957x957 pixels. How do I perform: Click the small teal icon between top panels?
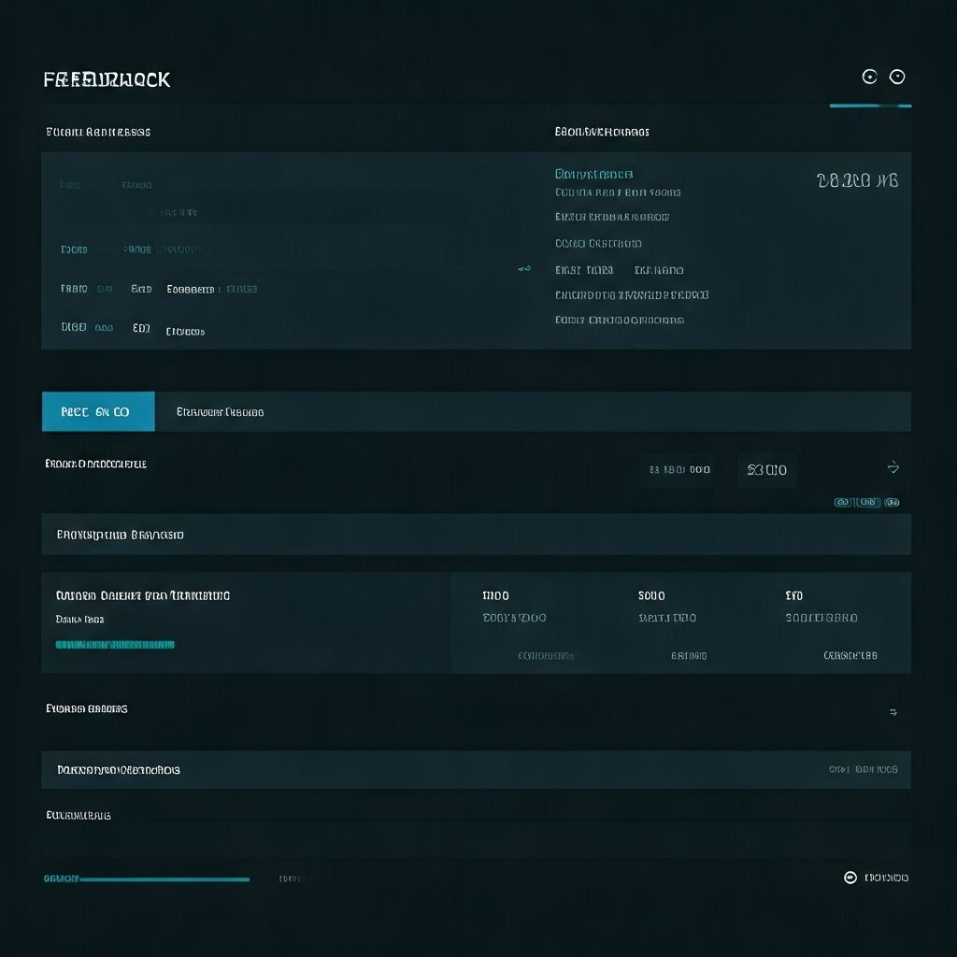click(x=523, y=269)
